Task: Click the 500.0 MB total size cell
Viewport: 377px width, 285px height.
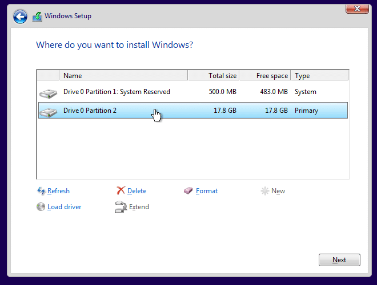Action: pyautogui.click(x=223, y=92)
